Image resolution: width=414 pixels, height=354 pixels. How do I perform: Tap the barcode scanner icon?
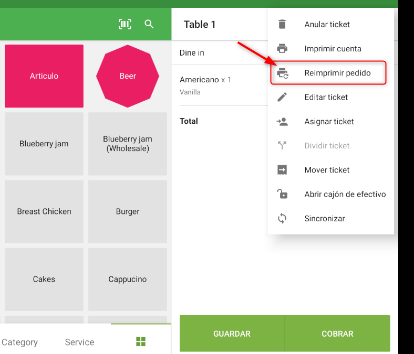click(125, 24)
